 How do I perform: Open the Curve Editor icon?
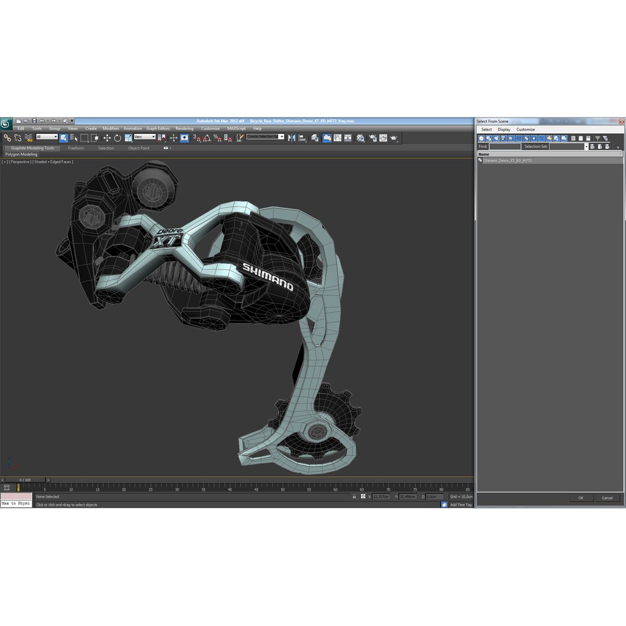[x=338, y=138]
